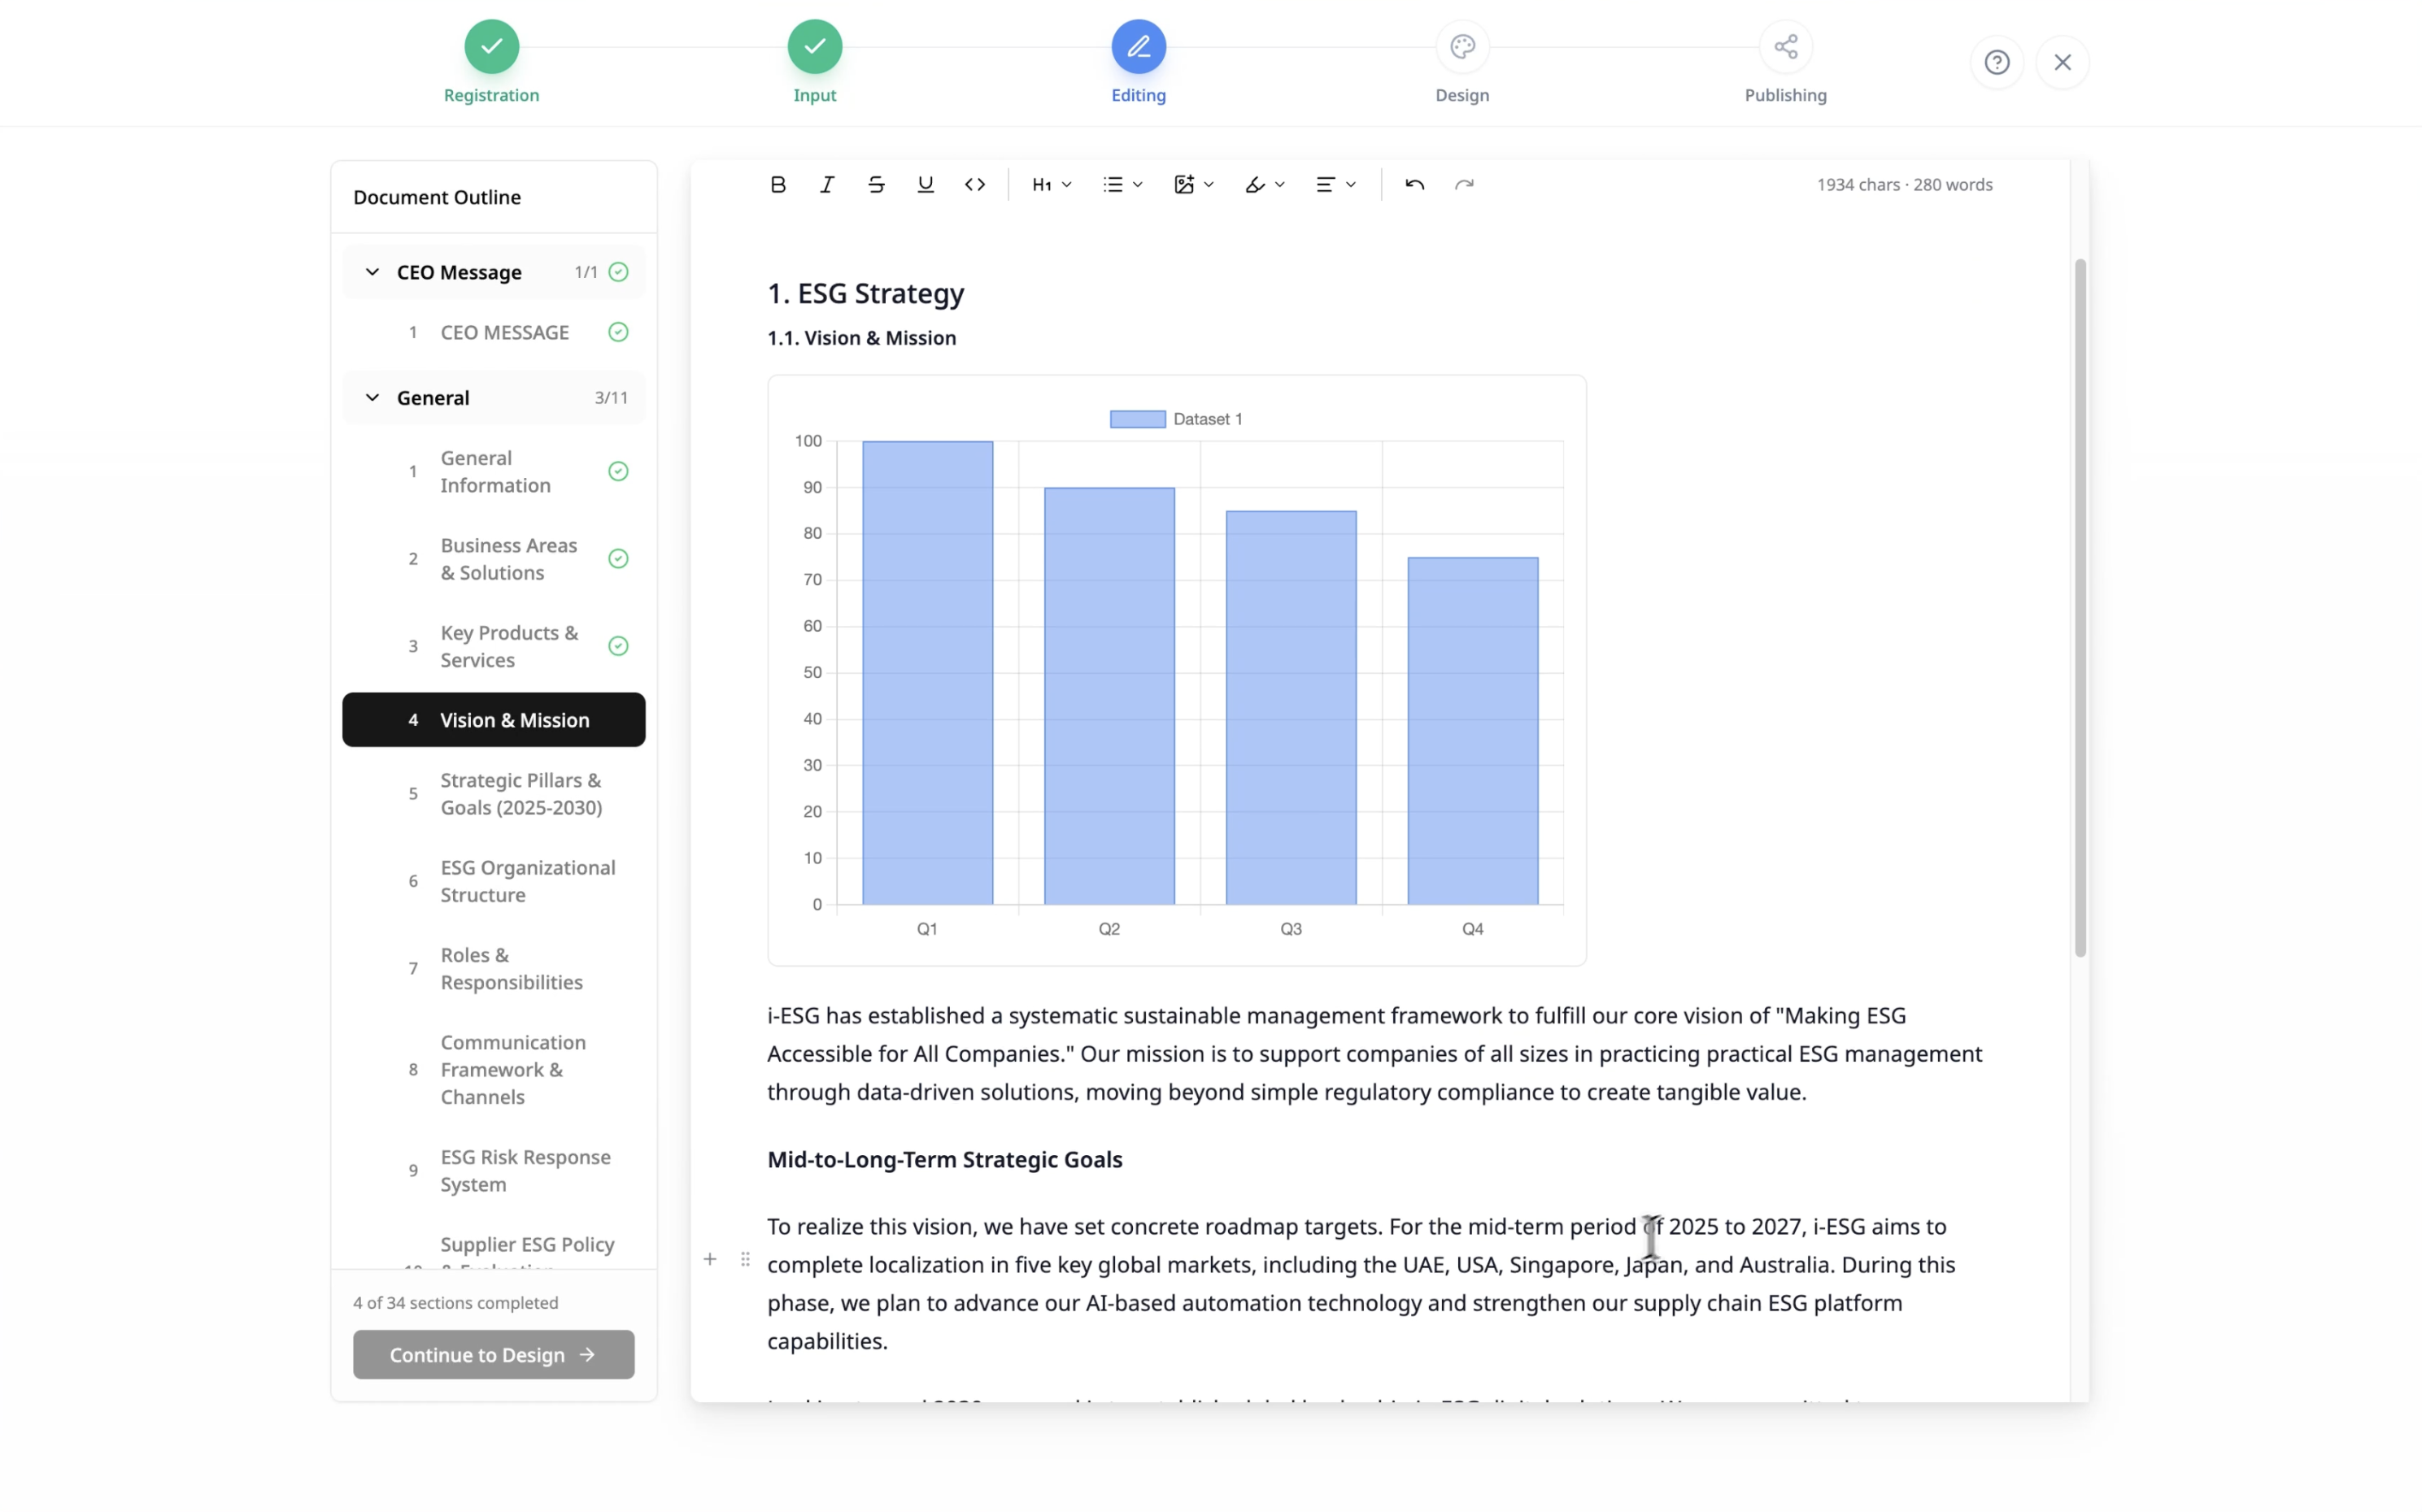Open the H1 heading dropdown
2422x1512 pixels.
[x=1052, y=184]
